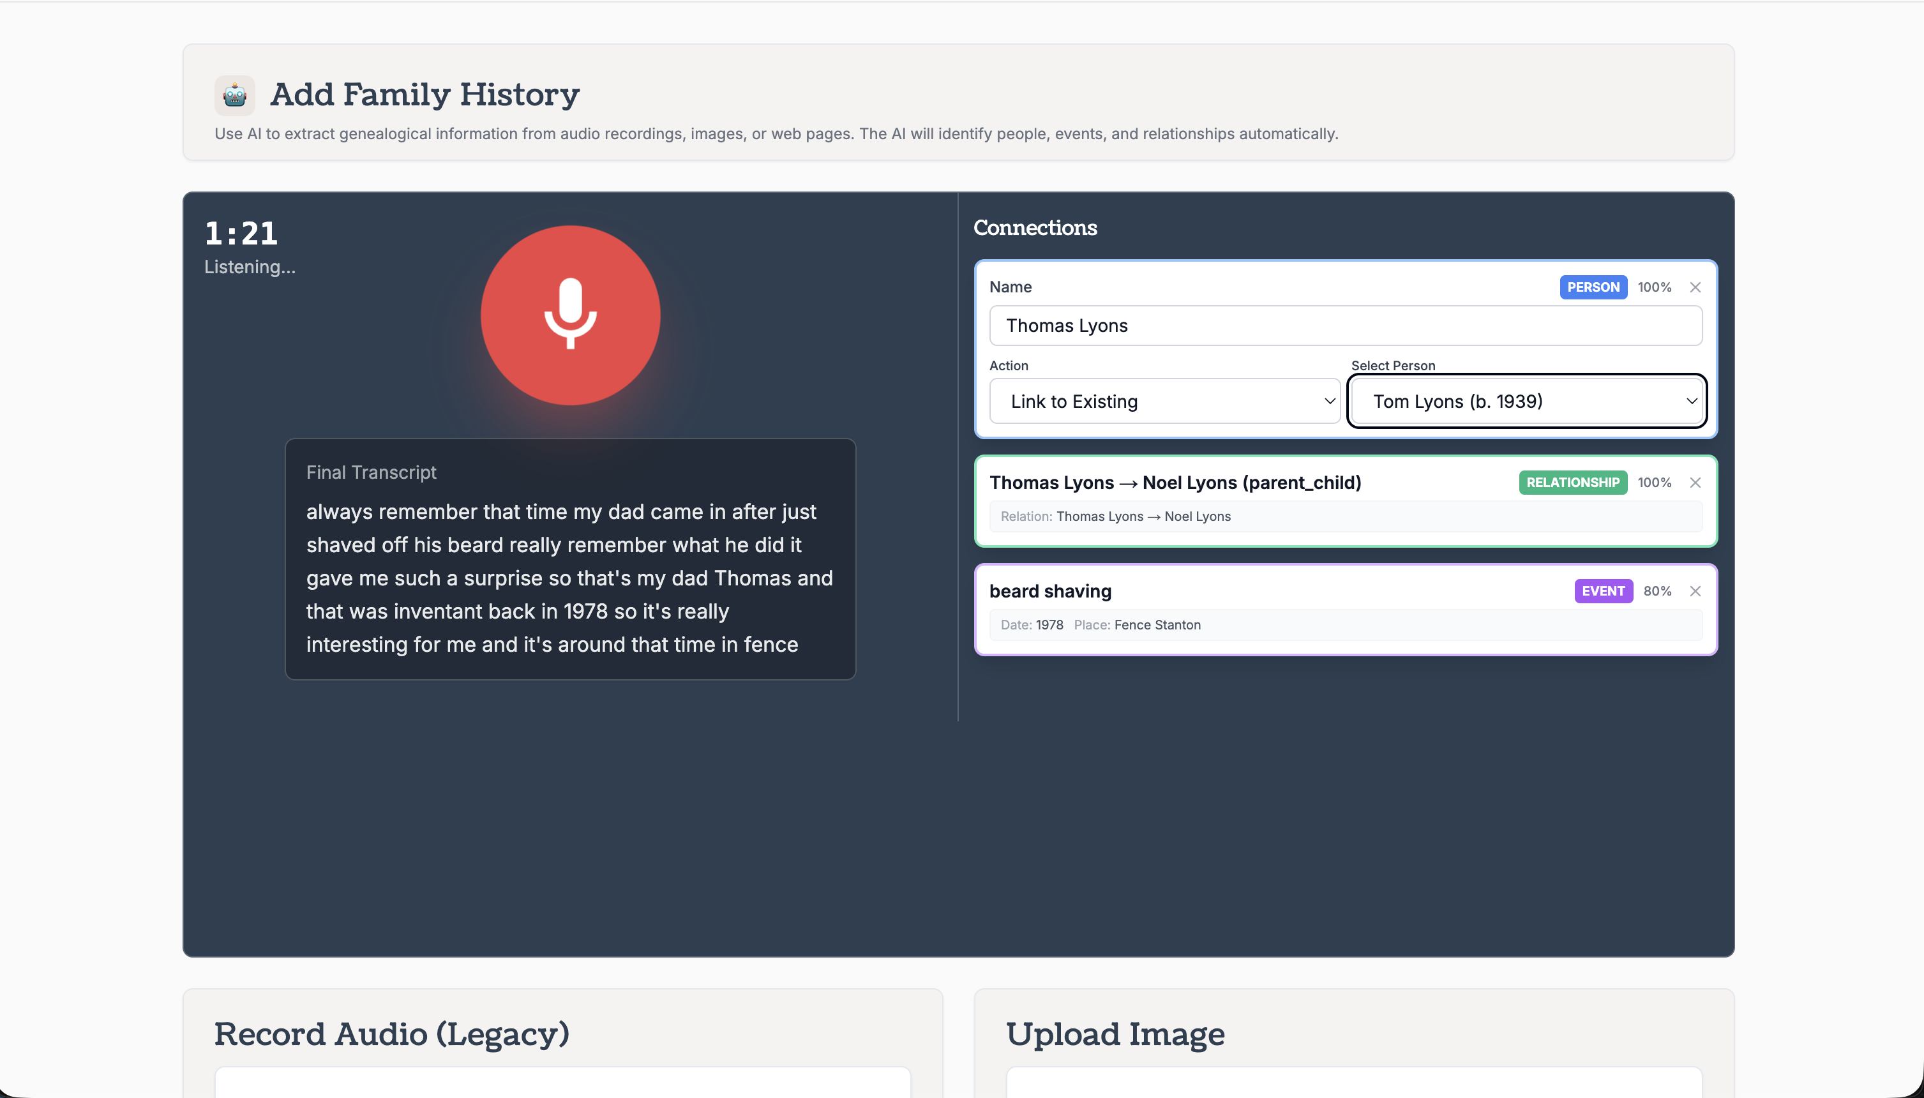Click the Listening... status text
Screen dimensions: 1924x1098
click(x=250, y=267)
